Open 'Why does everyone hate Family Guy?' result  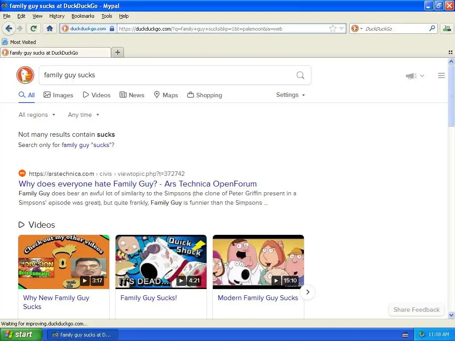(138, 184)
